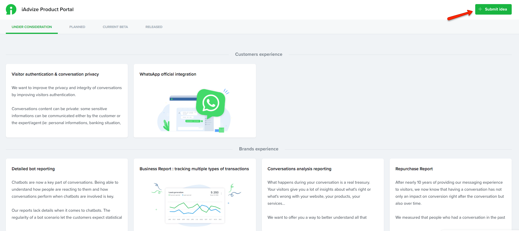This screenshot has width=519, height=231.
Task: Click text 'We measured that people who had'
Action: (x=427, y=217)
